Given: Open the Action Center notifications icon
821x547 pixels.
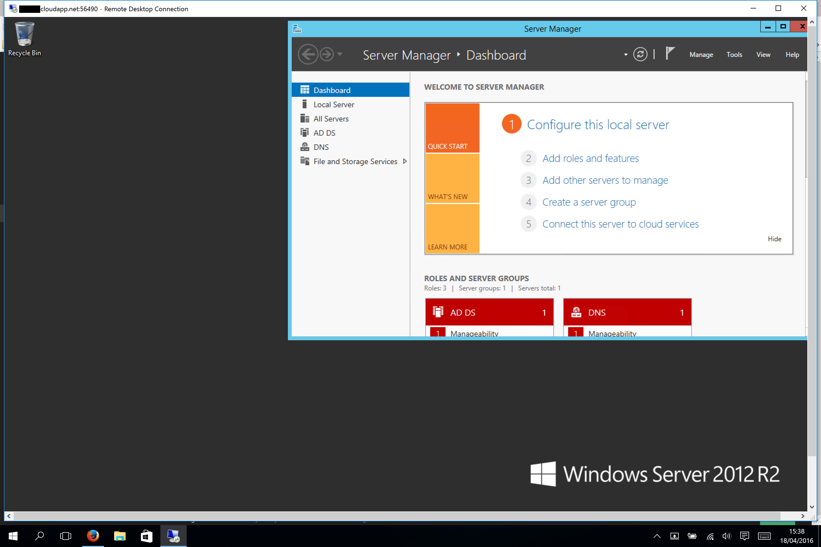Looking at the screenshot, I should [x=744, y=536].
